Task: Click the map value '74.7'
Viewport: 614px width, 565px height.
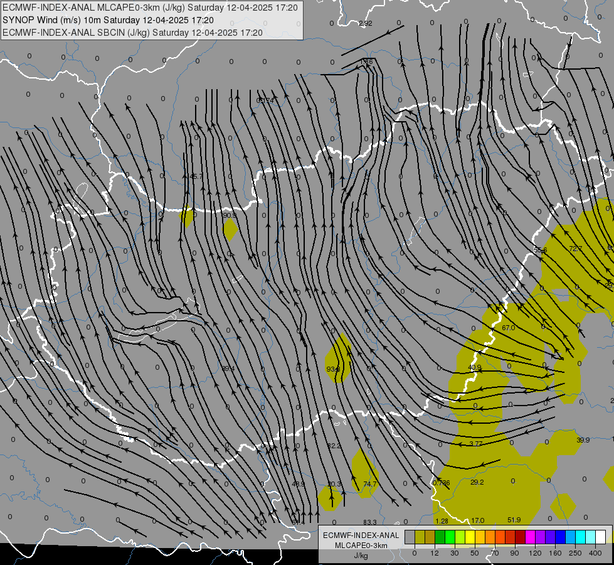Action: (369, 484)
